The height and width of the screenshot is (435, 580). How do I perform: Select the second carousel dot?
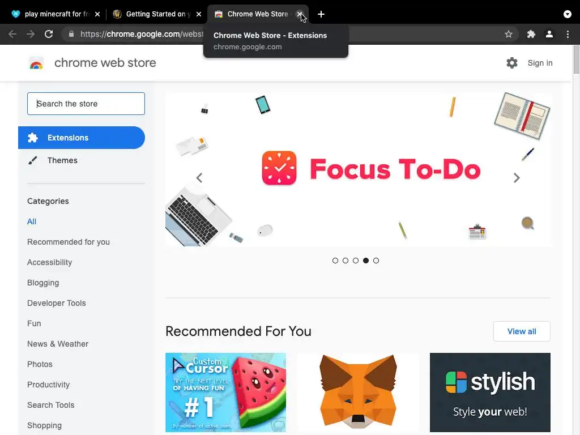click(x=346, y=261)
